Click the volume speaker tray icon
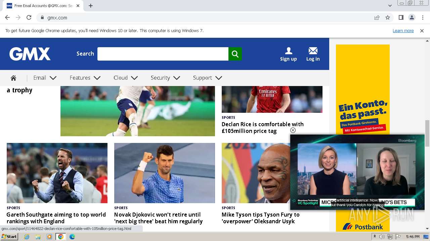 [382, 237]
